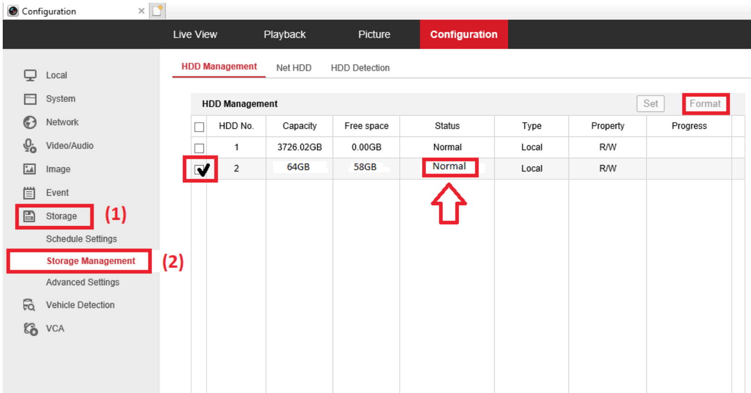
Task: Click the 3726.02GB capacity cell
Action: click(x=299, y=147)
